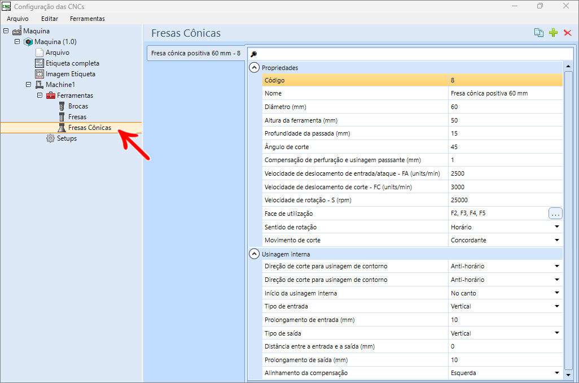This screenshot has height=383, width=579.
Task: Click the Machine1 machine icon
Action: pos(39,85)
